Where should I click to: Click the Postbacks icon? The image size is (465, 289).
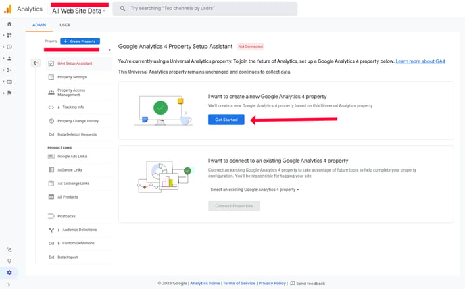coord(51,216)
